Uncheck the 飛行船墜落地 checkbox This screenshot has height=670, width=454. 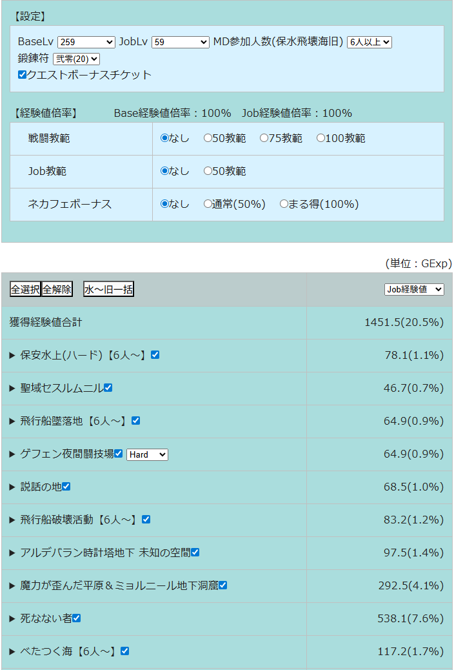pos(135,421)
